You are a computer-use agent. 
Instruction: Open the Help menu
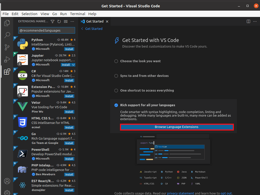tap(92, 14)
